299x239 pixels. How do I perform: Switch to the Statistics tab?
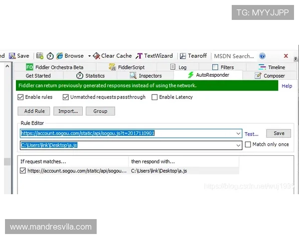click(90, 76)
